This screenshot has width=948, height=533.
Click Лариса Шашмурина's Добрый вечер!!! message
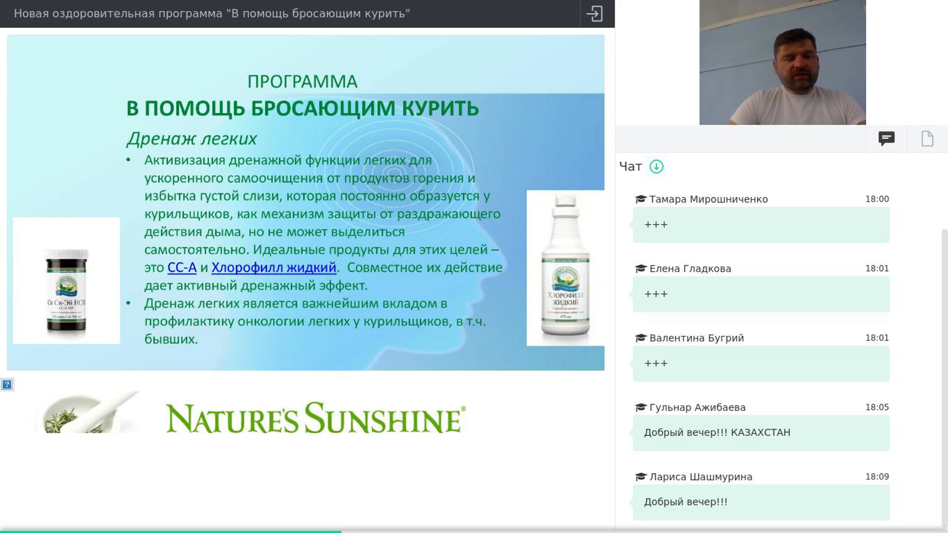(761, 502)
